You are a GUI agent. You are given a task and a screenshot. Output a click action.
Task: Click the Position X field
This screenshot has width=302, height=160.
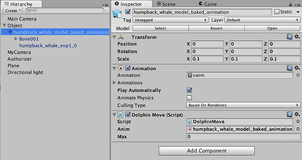pos(207,44)
